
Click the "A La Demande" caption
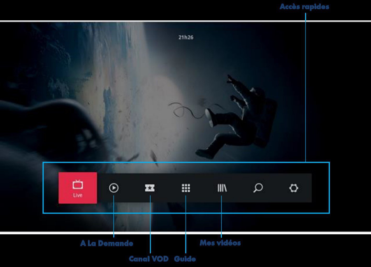click(x=107, y=243)
